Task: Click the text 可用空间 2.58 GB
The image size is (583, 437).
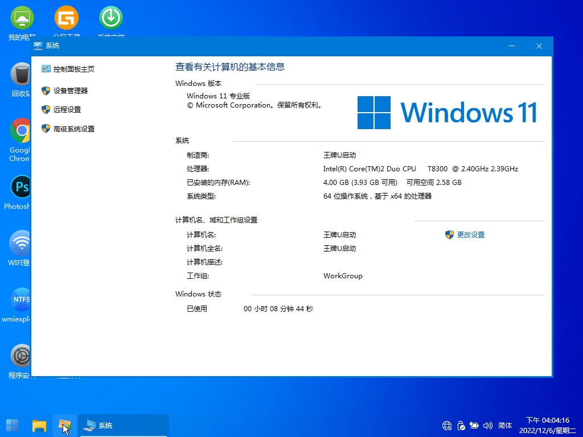Action: pyautogui.click(x=434, y=183)
